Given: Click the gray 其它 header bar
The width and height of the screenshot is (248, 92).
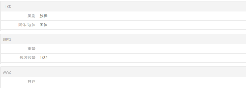Looking at the screenshot, I should tap(123, 72).
